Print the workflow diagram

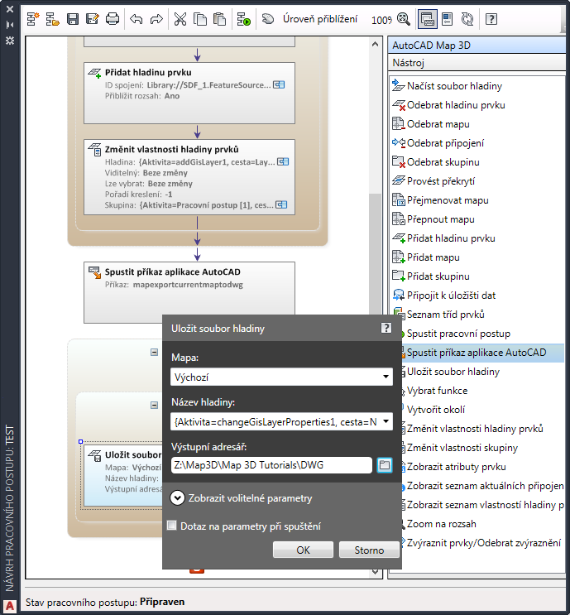[x=113, y=19]
